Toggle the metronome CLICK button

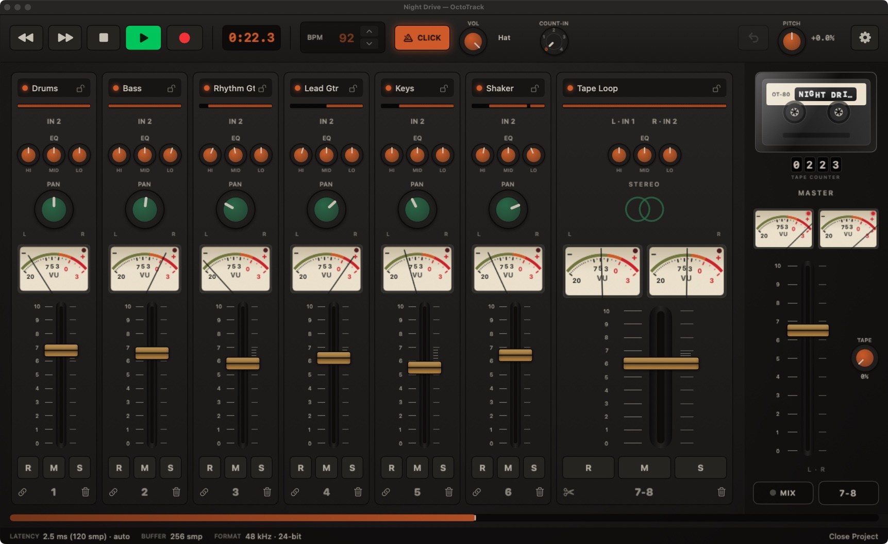pos(422,38)
